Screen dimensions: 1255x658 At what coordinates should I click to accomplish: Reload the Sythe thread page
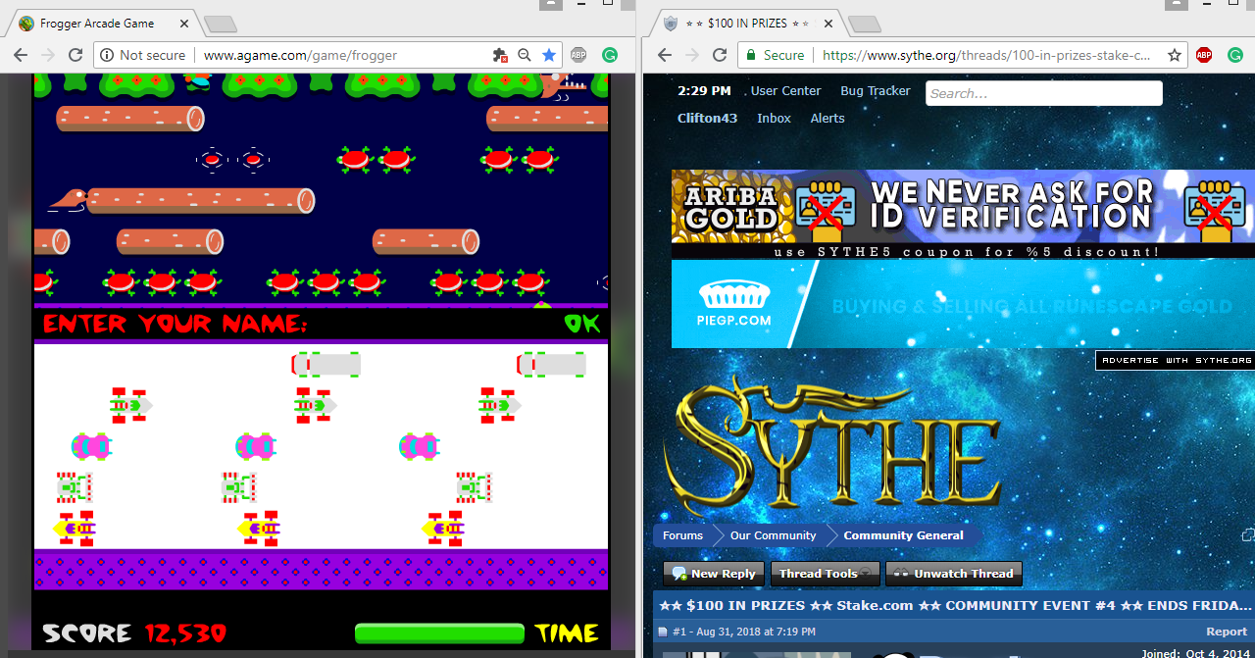pyautogui.click(x=719, y=56)
